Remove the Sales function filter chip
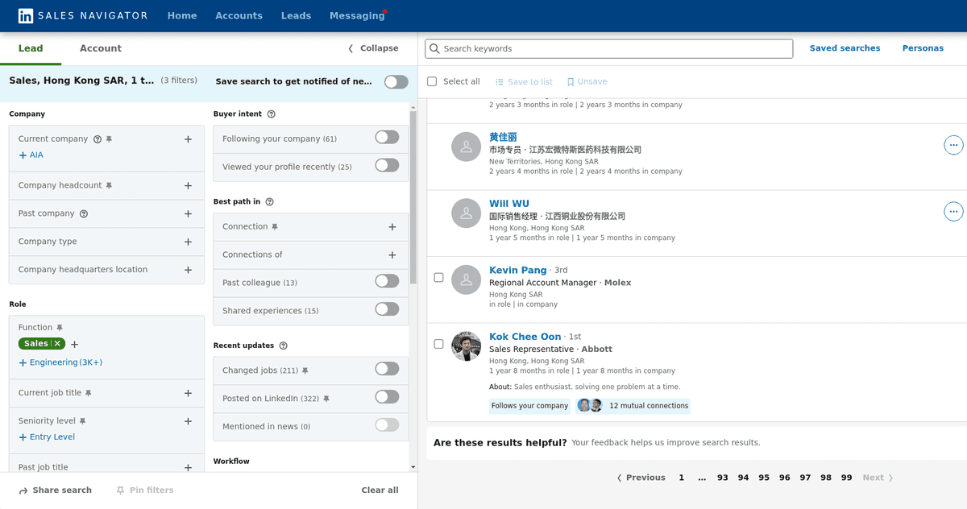967x509 pixels. pos(57,344)
